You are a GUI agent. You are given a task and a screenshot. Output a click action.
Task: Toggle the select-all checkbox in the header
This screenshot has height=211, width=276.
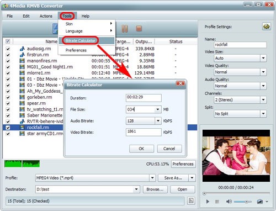click(x=8, y=41)
